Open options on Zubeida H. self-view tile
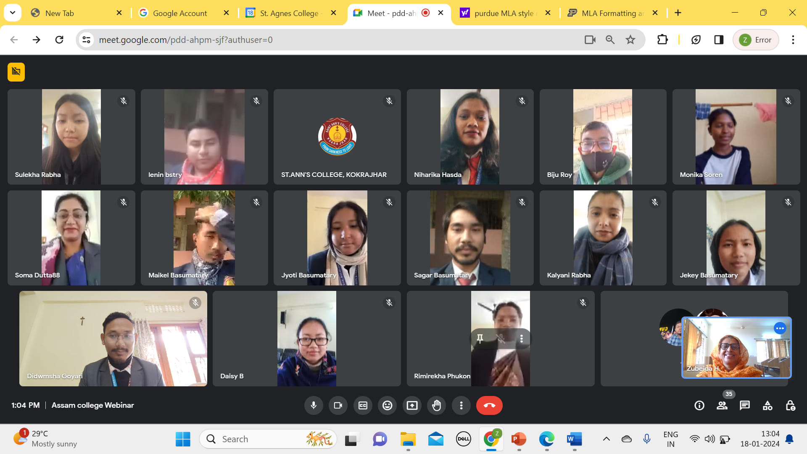 780,328
